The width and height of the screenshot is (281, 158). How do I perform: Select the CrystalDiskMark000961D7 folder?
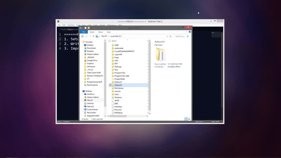(x=124, y=51)
